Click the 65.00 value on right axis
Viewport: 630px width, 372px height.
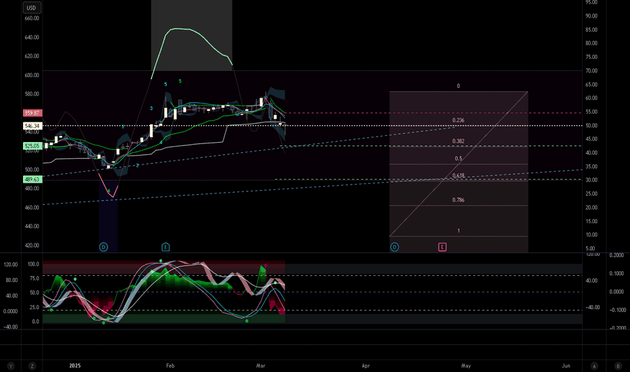(591, 85)
